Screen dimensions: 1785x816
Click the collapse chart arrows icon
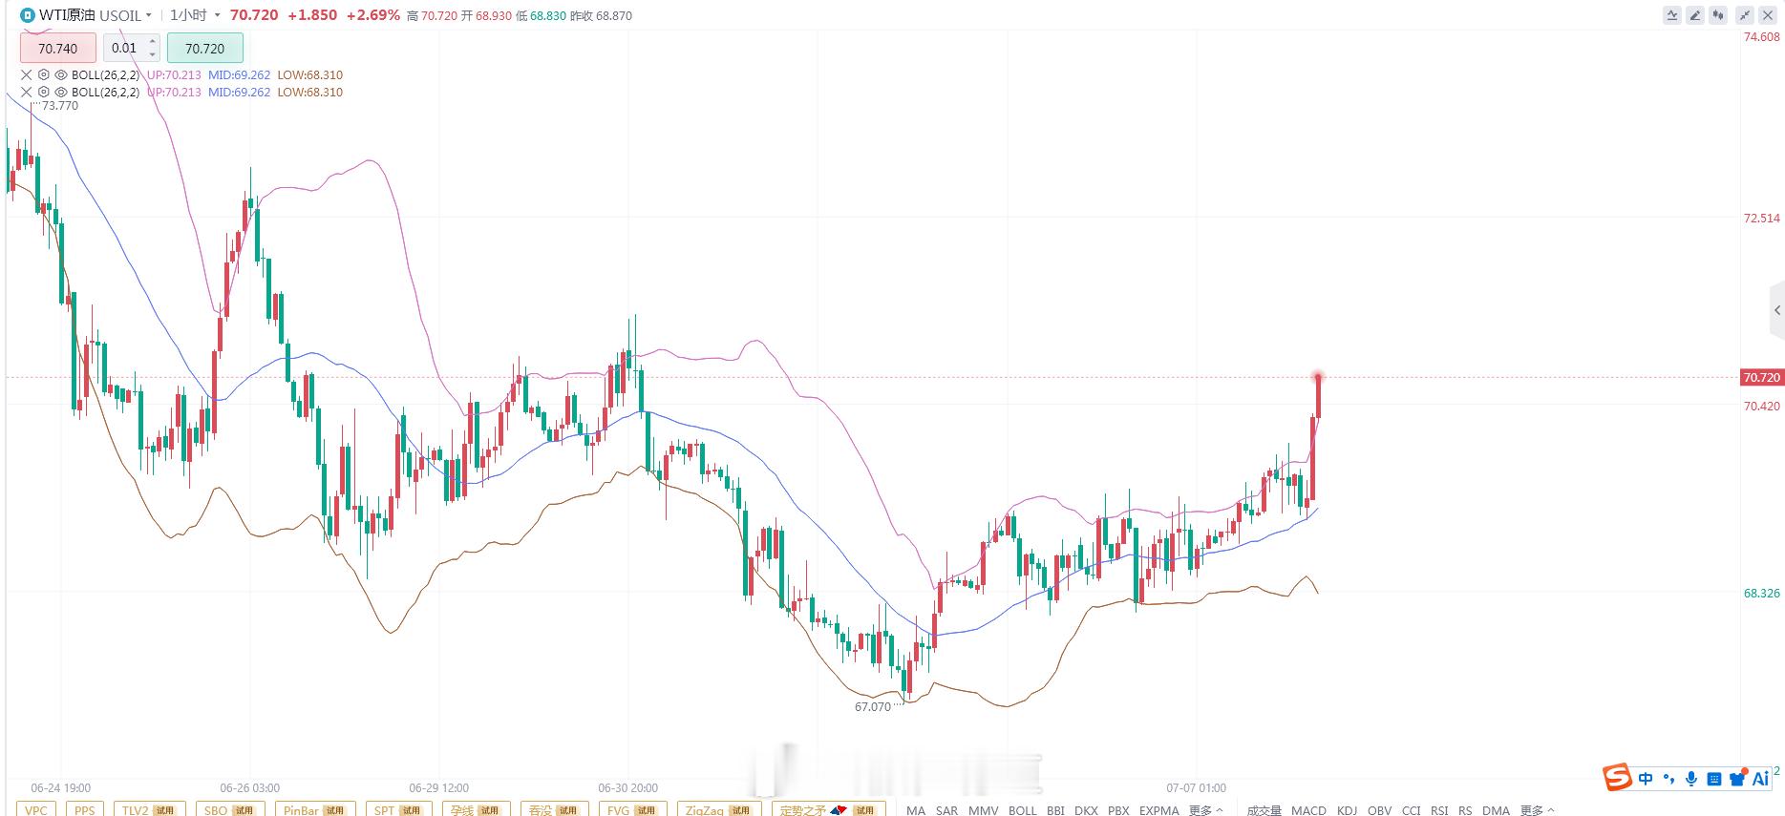point(1745,15)
